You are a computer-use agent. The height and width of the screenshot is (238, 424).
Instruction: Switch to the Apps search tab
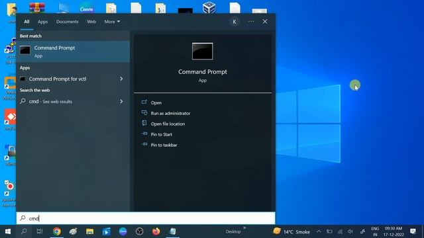[x=42, y=22]
